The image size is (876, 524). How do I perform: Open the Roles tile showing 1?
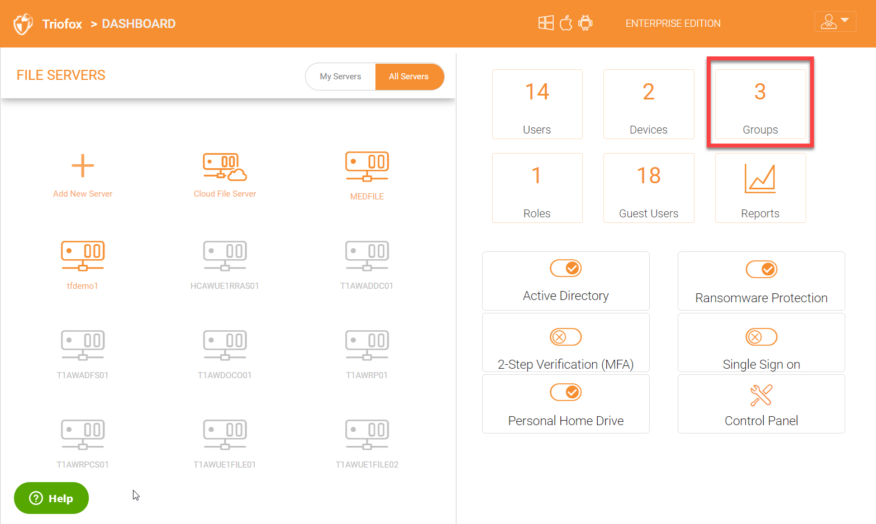(x=537, y=188)
